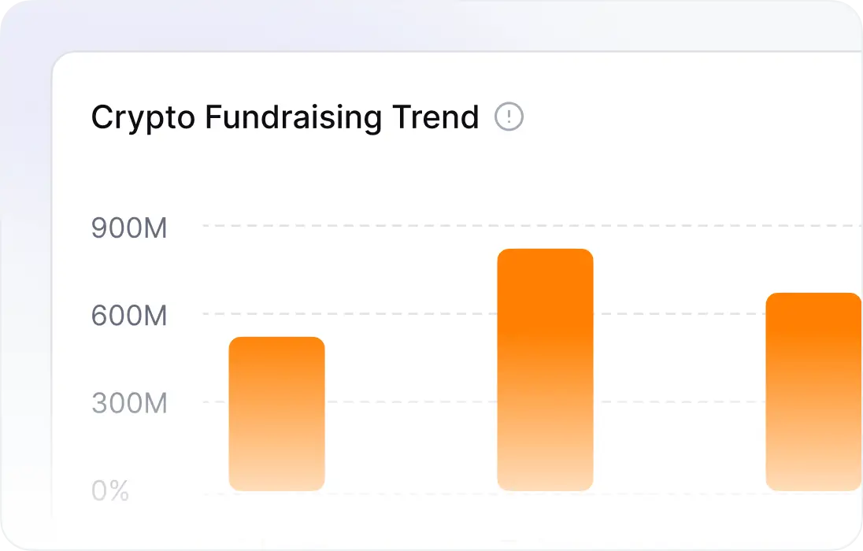Select the partially cut-off bar at right edge
863x551 pixels.
[813, 391]
